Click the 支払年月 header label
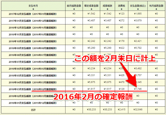 33,6
